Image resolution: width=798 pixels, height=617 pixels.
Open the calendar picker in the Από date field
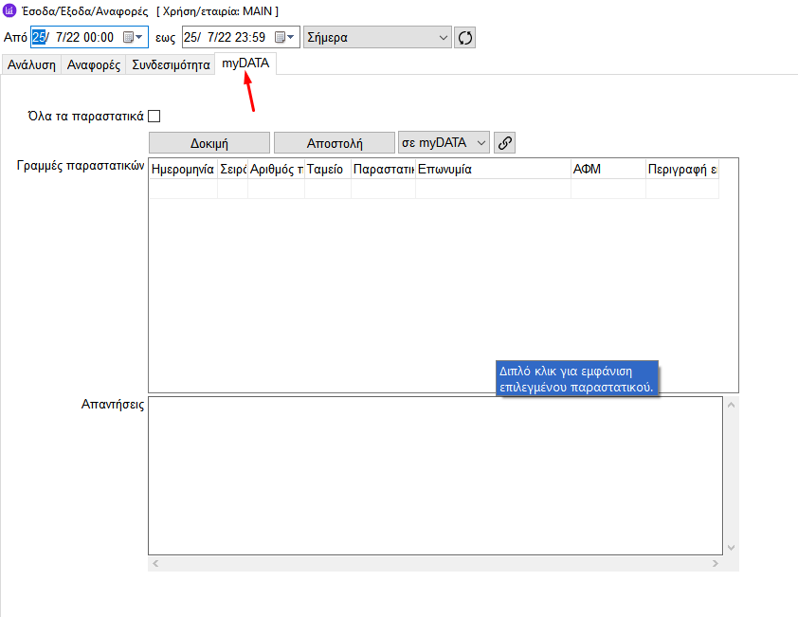point(133,37)
